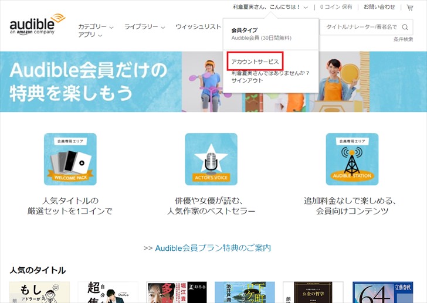Screen dimensions: 427x303
Task: Expand the アプリ dropdown
Action: [x=90, y=35]
